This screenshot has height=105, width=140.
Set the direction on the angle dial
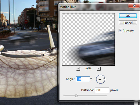click(101, 79)
